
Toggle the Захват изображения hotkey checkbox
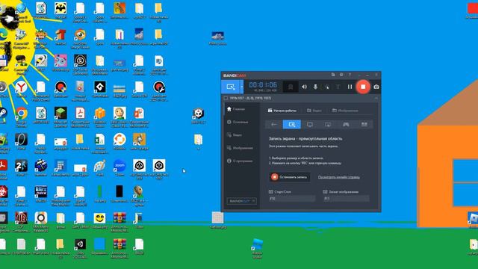point(325,192)
